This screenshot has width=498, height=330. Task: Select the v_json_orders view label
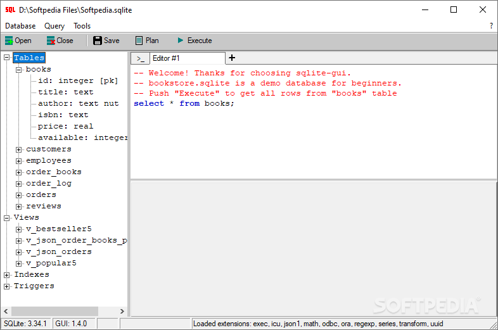click(59, 252)
